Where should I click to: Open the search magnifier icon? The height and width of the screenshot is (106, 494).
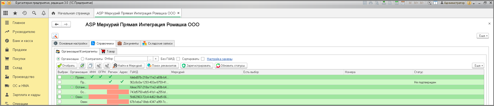pos(34,13)
